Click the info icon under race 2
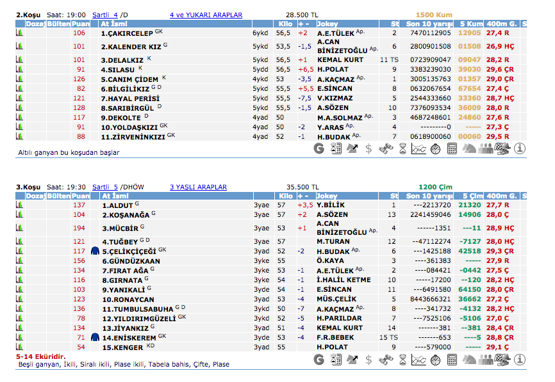The height and width of the screenshot is (382, 555). pyautogui.click(x=520, y=149)
